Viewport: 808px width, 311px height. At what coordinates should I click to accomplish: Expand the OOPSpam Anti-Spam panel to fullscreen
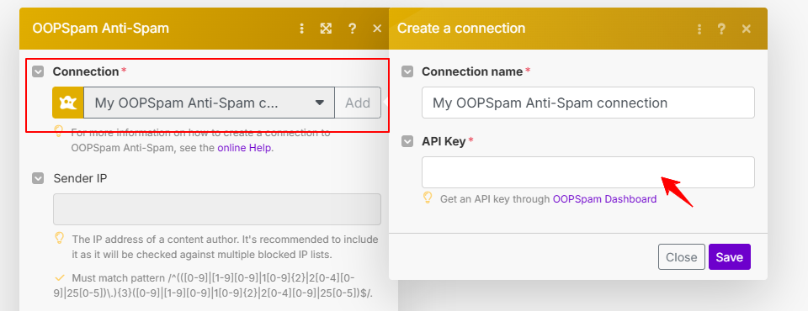326,29
